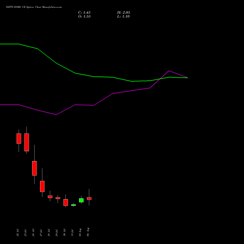Viewport: 244px width, 244px height.
Task: Click the green indicator line's right endpoint
Action: pos(187,78)
